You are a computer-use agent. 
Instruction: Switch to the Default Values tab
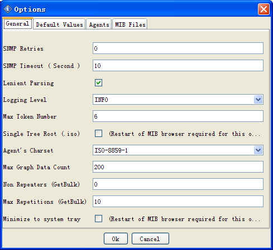pos(59,24)
